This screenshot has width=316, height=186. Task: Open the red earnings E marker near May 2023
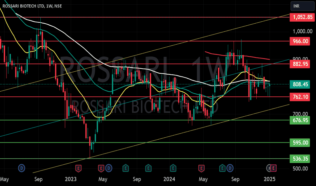101,168
